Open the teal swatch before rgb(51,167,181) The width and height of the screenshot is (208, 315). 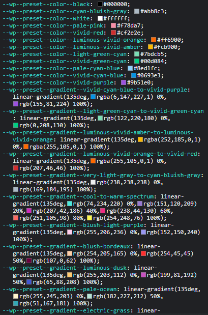[x=16, y=303]
